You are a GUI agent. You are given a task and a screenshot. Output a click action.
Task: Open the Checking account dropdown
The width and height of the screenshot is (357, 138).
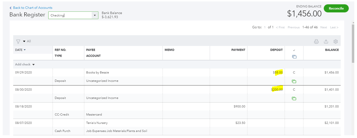point(95,15)
